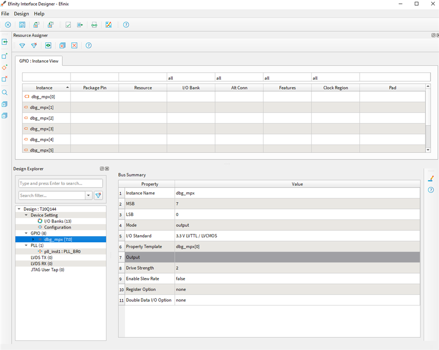Screen dimensions: 439x350
Task: Click the help icon in the main toolbar
Action: (x=126, y=25)
